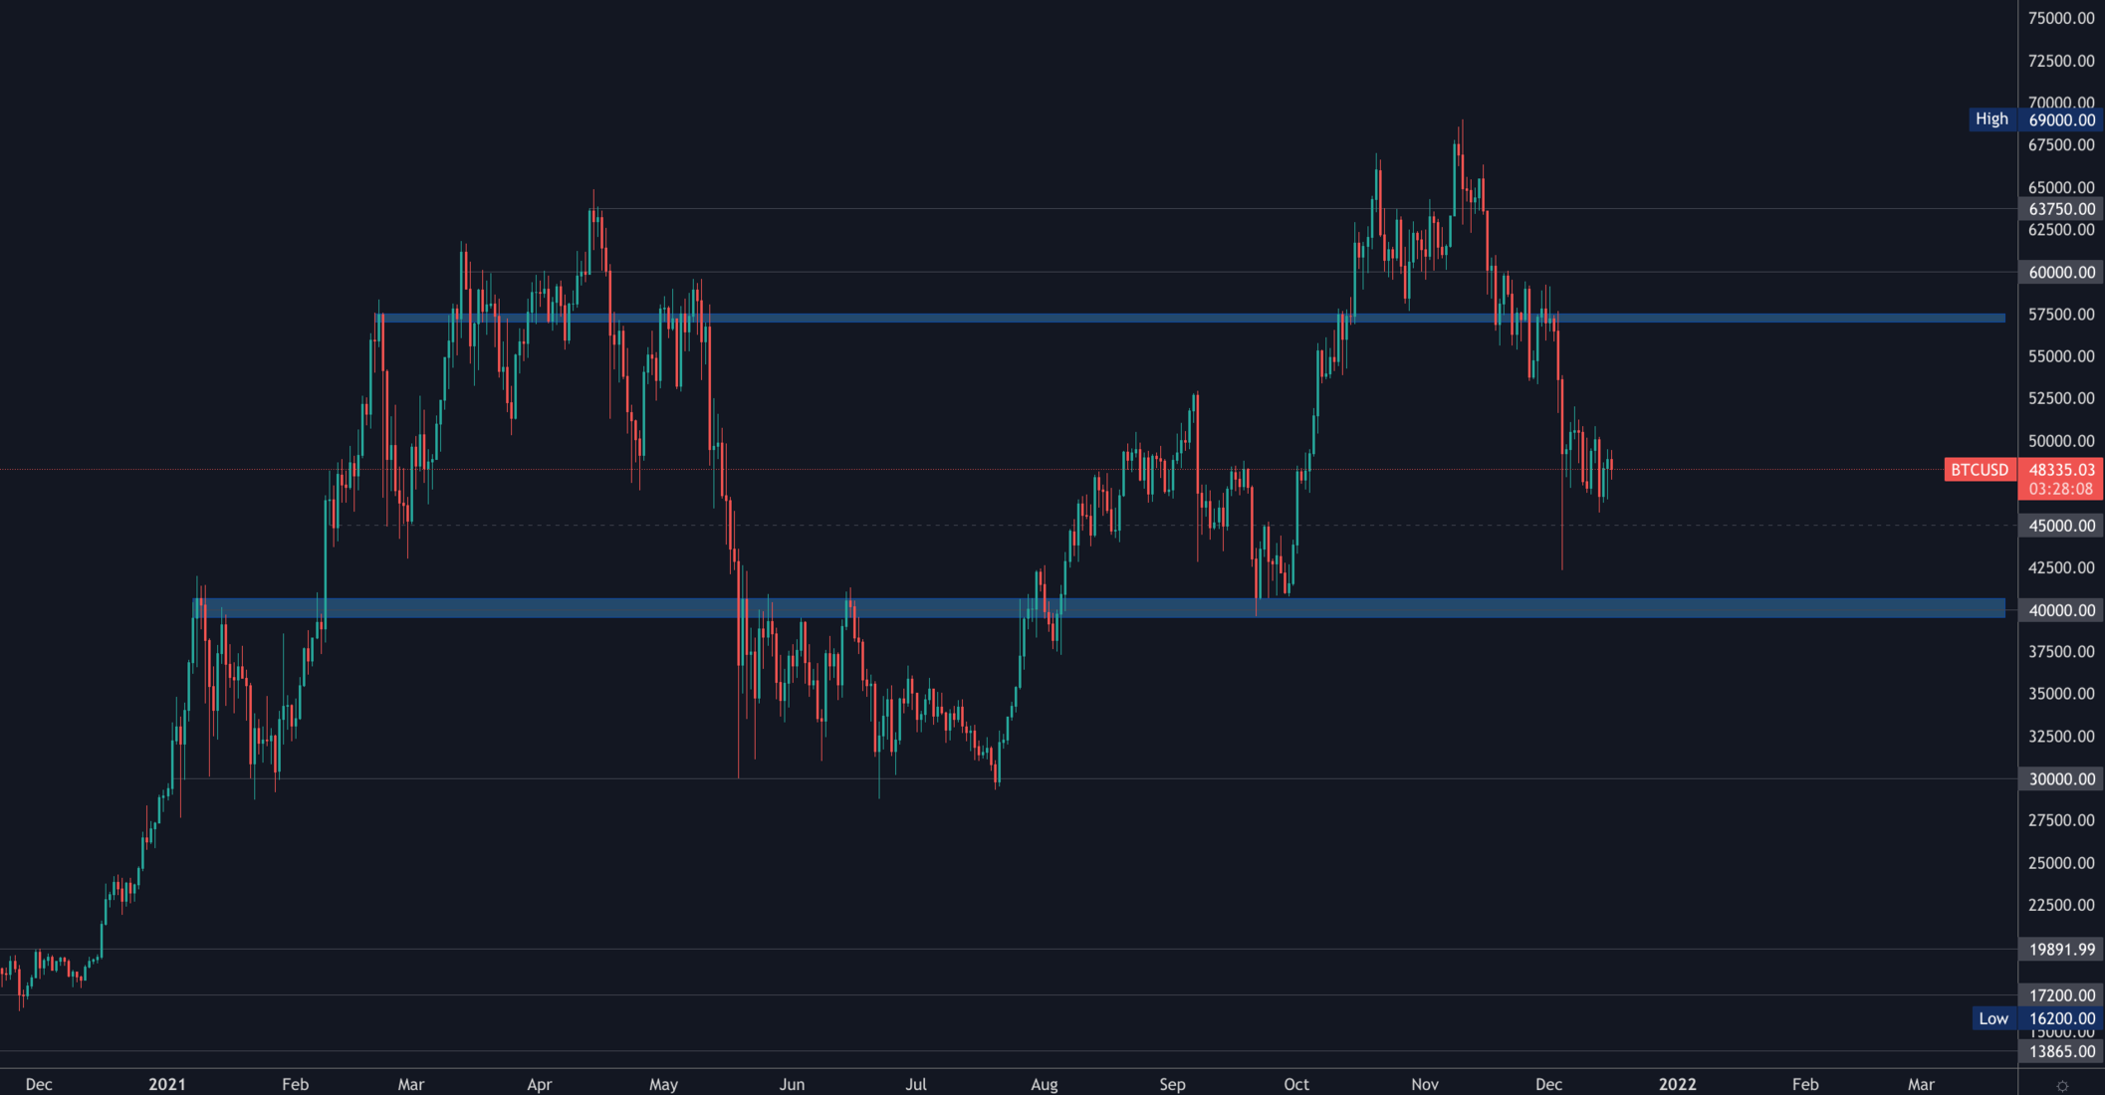The height and width of the screenshot is (1095, 2105).
Task: Click the 17200.00 price tag
Action: (x=2061, y=995)
